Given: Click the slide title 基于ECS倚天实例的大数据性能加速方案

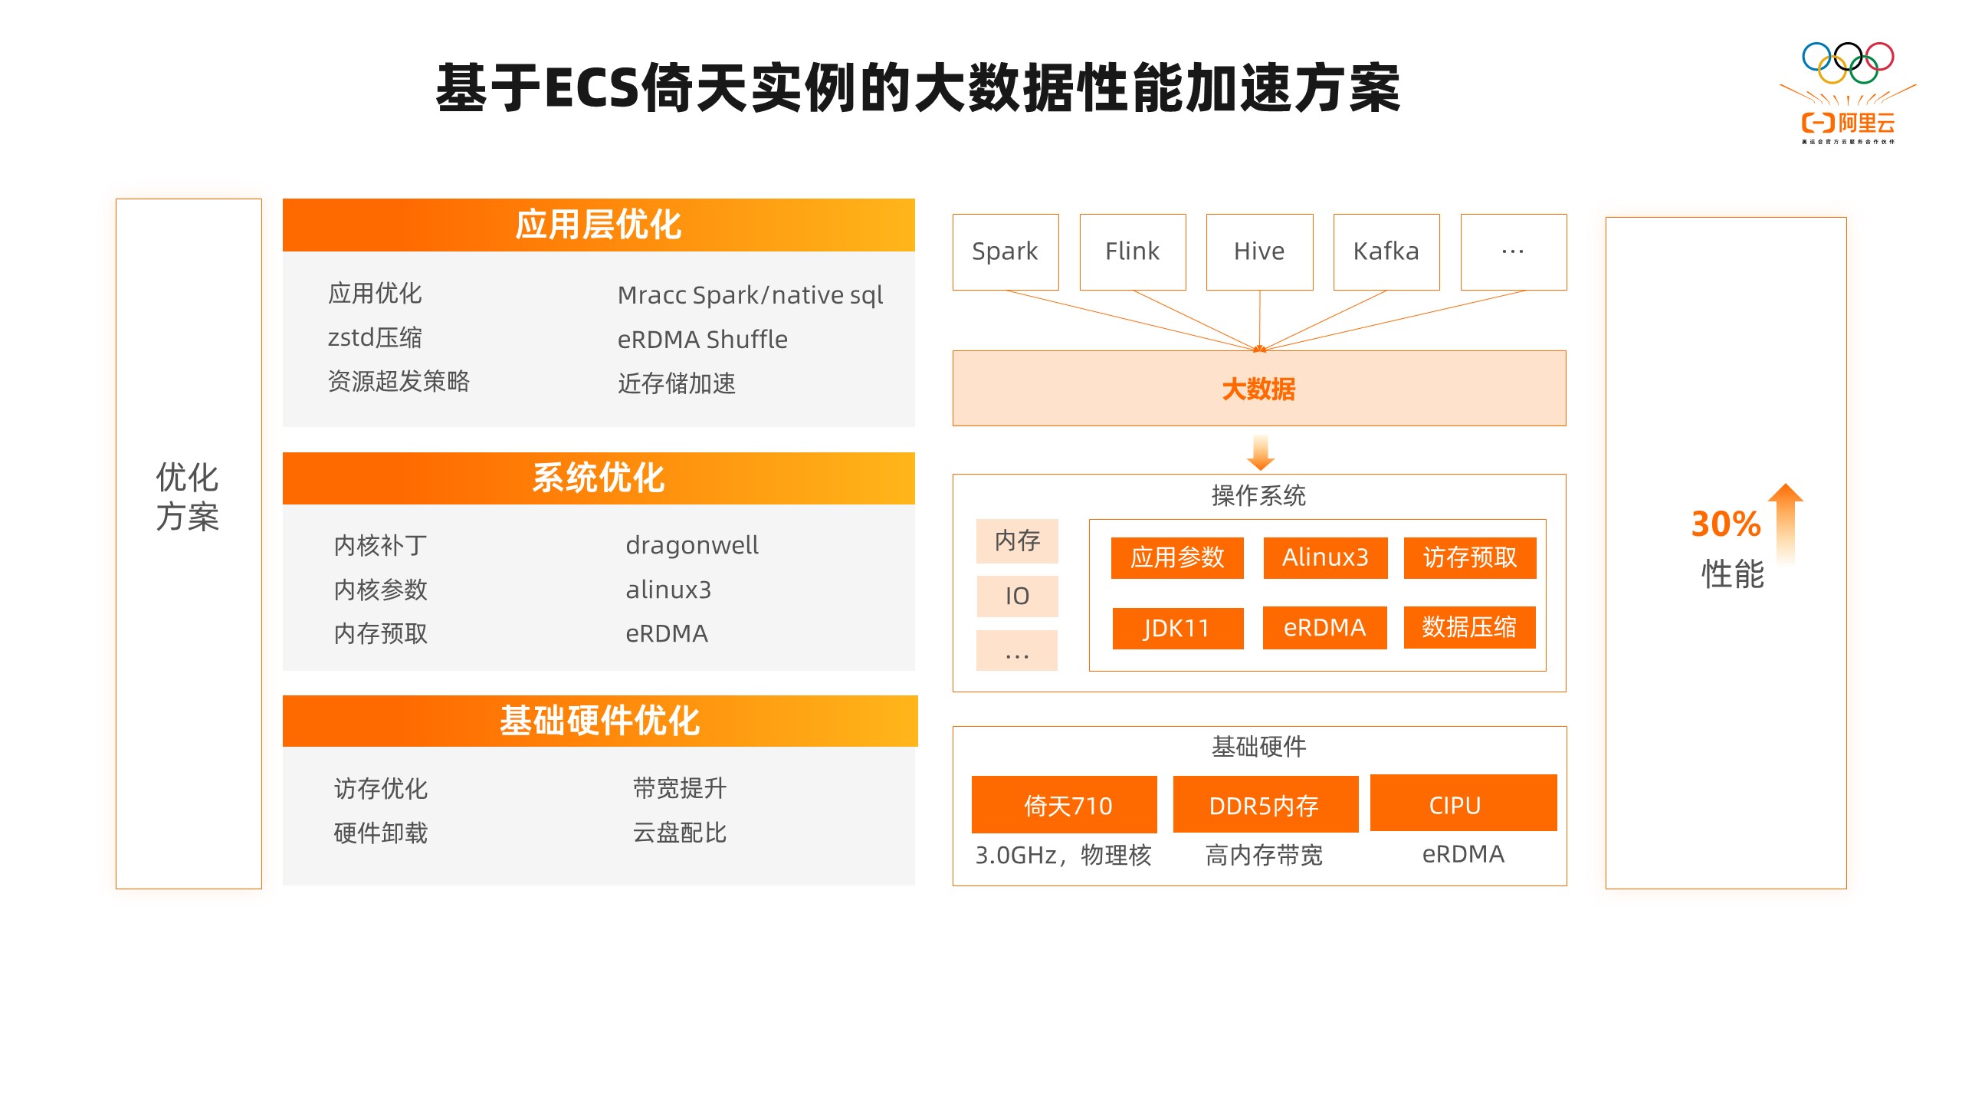Looking at the screenshot, I should (918, 88).
